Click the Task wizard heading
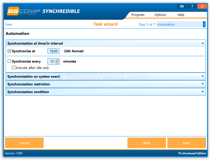The width and height of the screenshot is (211, 160). [105, 24]
